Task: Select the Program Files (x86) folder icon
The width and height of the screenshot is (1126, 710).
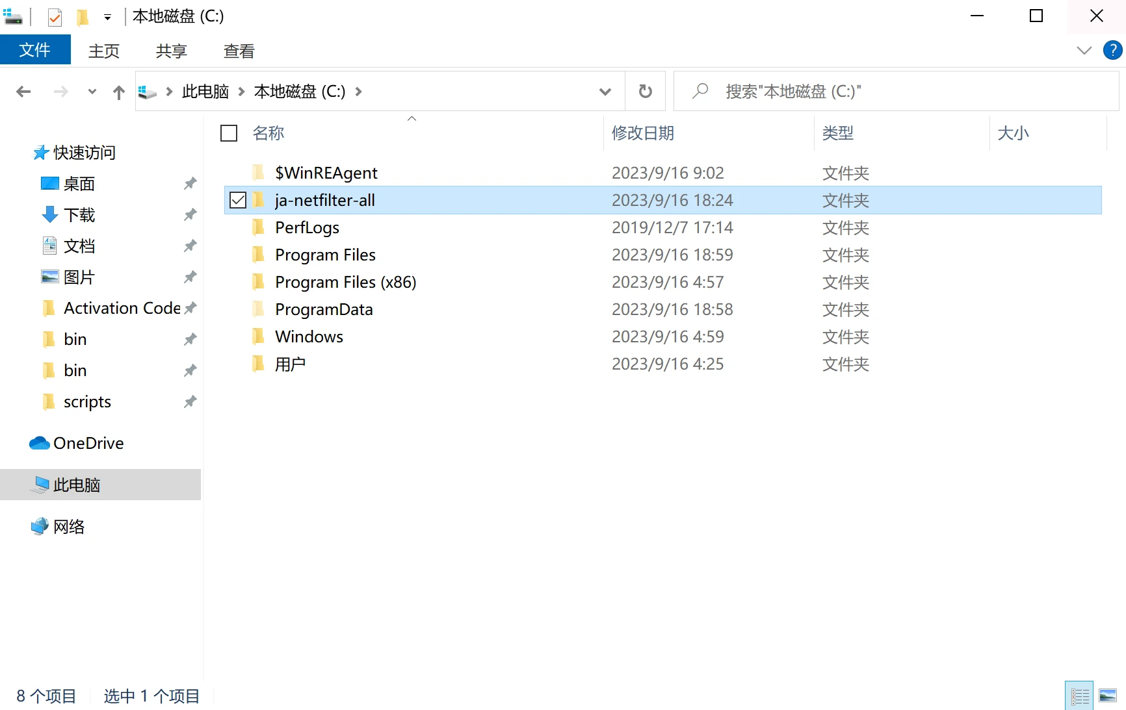Action: click(258, 281)
